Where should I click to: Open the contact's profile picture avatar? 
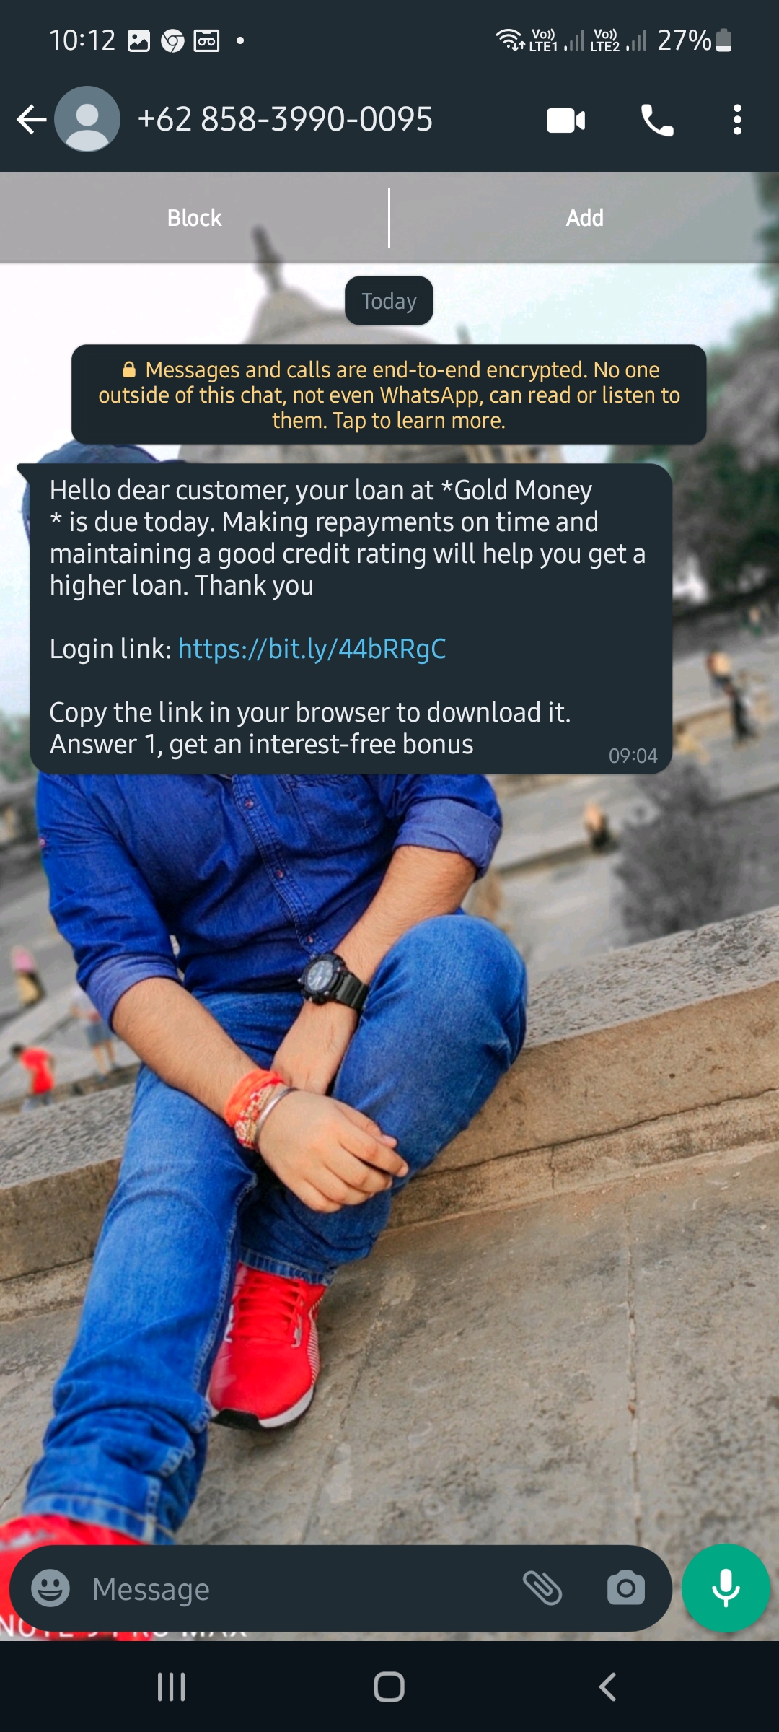pyautogui.click(x=87, y=119)
